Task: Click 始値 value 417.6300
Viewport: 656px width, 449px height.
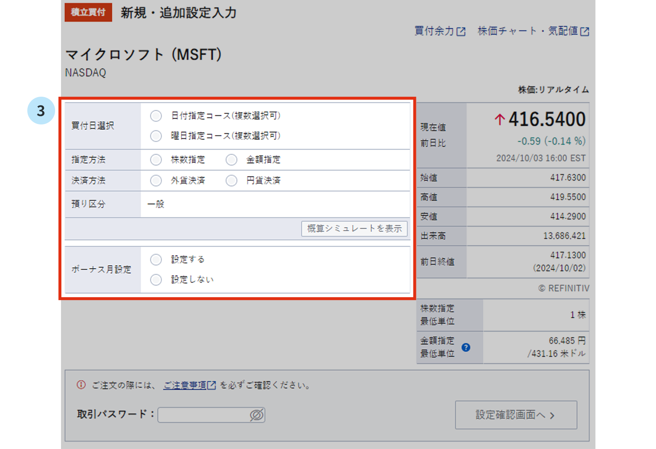Action: (568, 178)
